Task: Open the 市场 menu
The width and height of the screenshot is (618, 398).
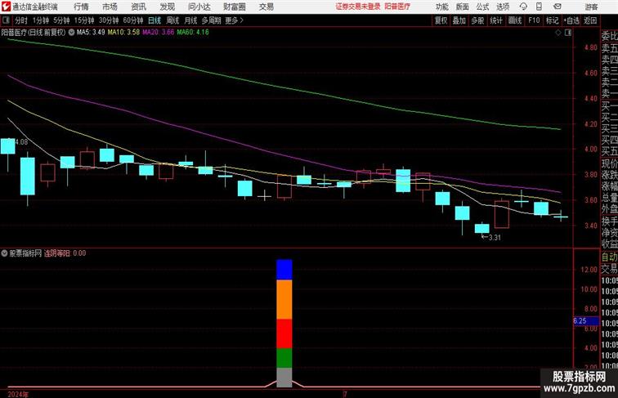Action: 110,7
